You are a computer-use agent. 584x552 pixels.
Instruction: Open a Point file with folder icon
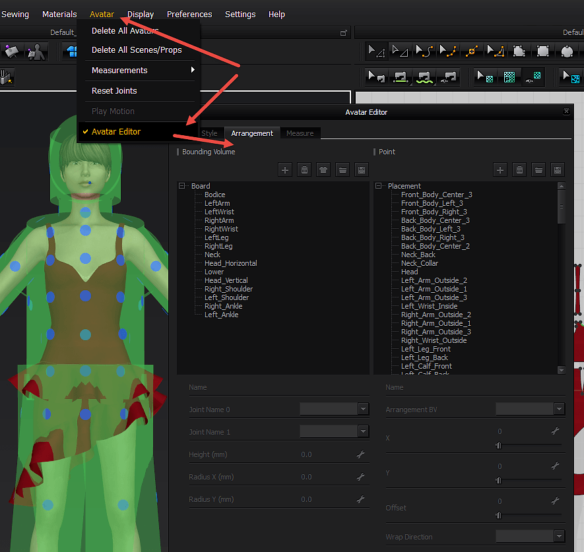pyautogui.click(x=538, y=170)
